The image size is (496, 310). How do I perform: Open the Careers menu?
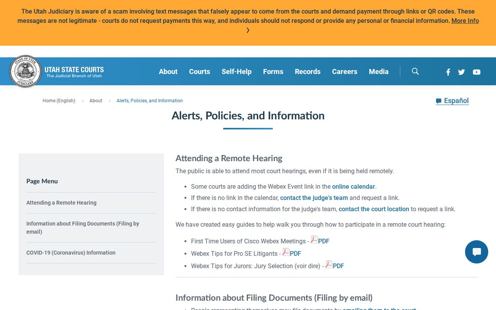click(344, 71)
